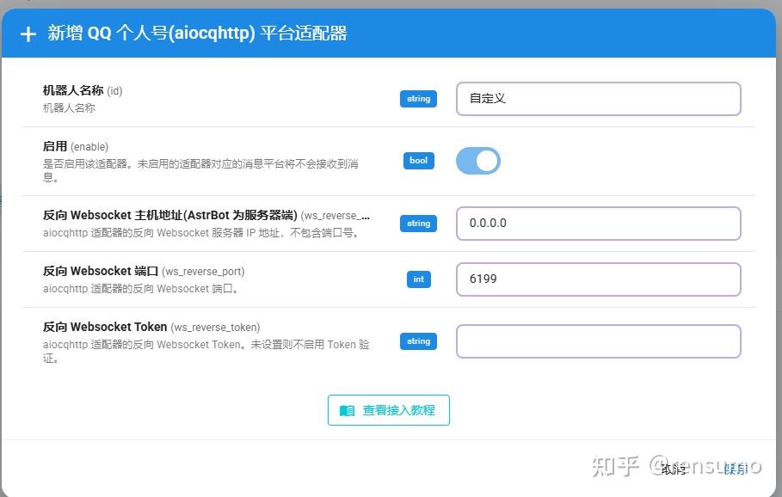Click the port field showing 6199
The image size is (782, 497).
599,279
